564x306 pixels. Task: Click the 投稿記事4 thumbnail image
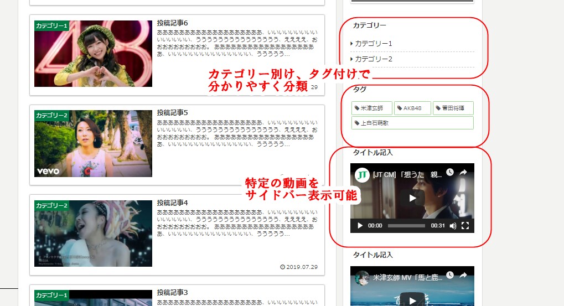93,234
